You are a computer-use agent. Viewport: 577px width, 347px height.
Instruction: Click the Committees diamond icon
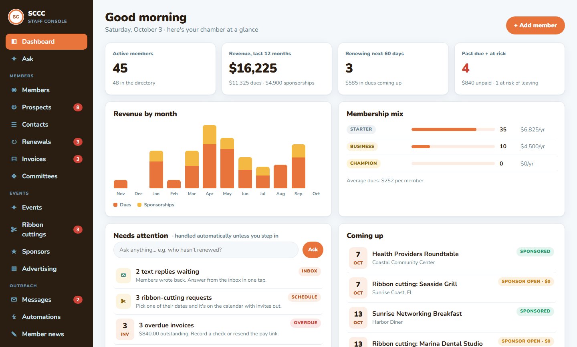[14, 176]
